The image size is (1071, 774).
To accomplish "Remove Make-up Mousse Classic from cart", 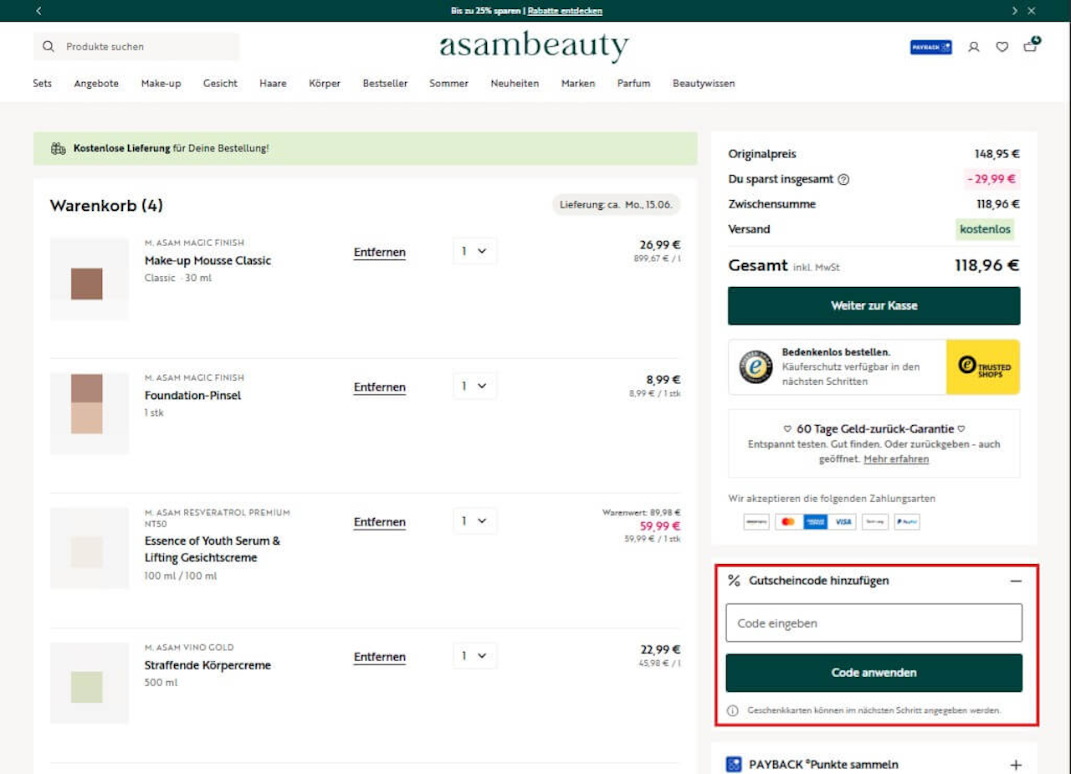I will 379,253.
